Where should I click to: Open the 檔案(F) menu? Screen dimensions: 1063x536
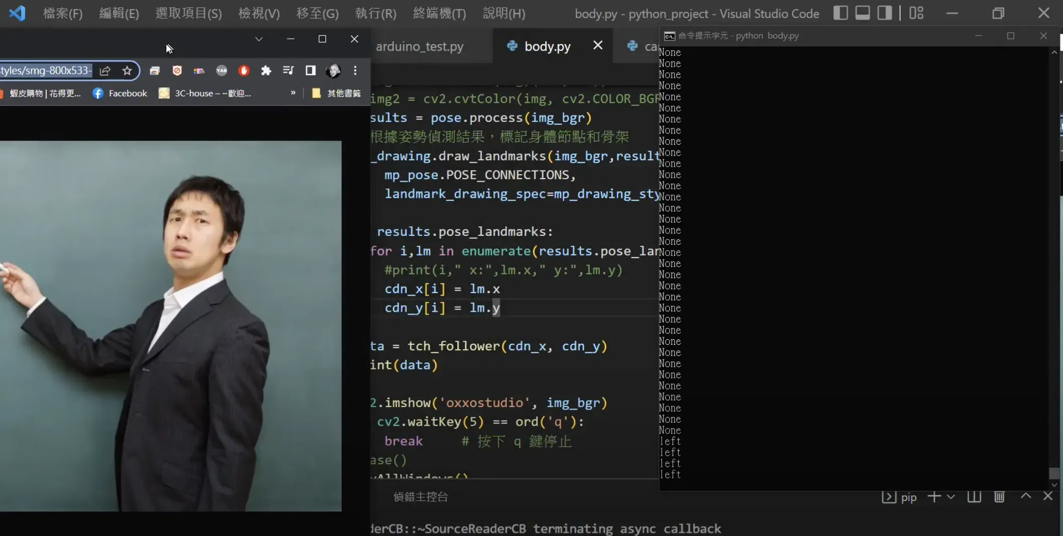pyautogui.click(x=63, y=13)
